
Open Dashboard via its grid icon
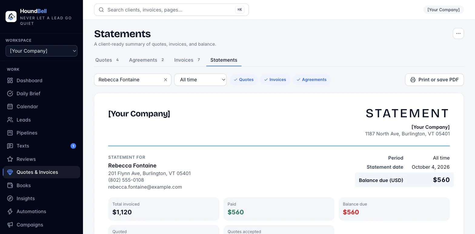(10, 80)
